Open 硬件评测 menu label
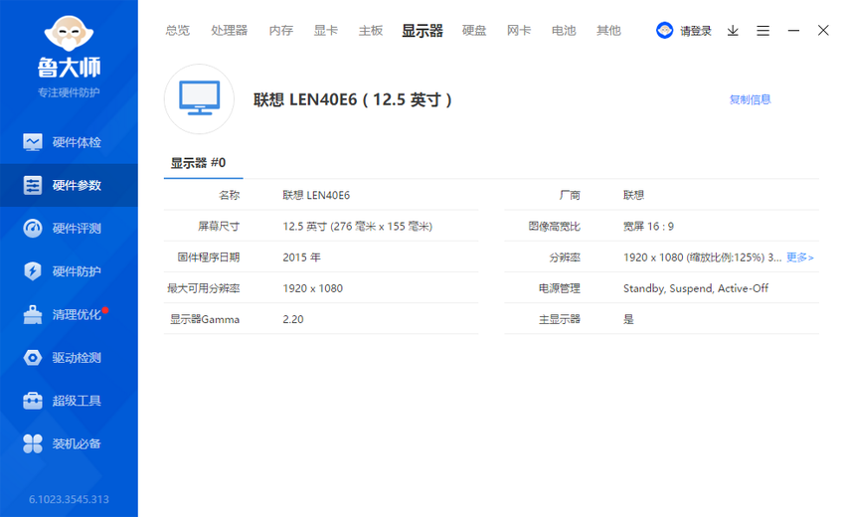The height and width of the screenshot is (517, 845). (77, 229)
